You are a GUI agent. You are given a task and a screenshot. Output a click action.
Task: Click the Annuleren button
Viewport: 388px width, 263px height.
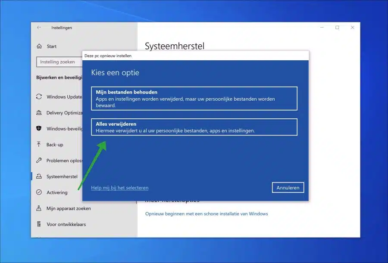coord(288,188)
